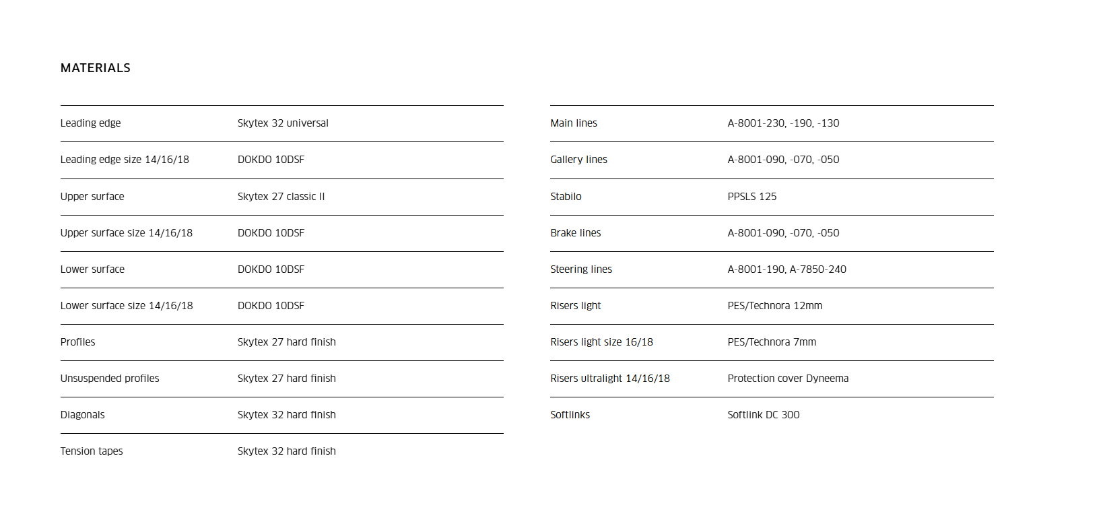Select the 'Leading edge' row label

pyautogui.click(x=90, y=123)
